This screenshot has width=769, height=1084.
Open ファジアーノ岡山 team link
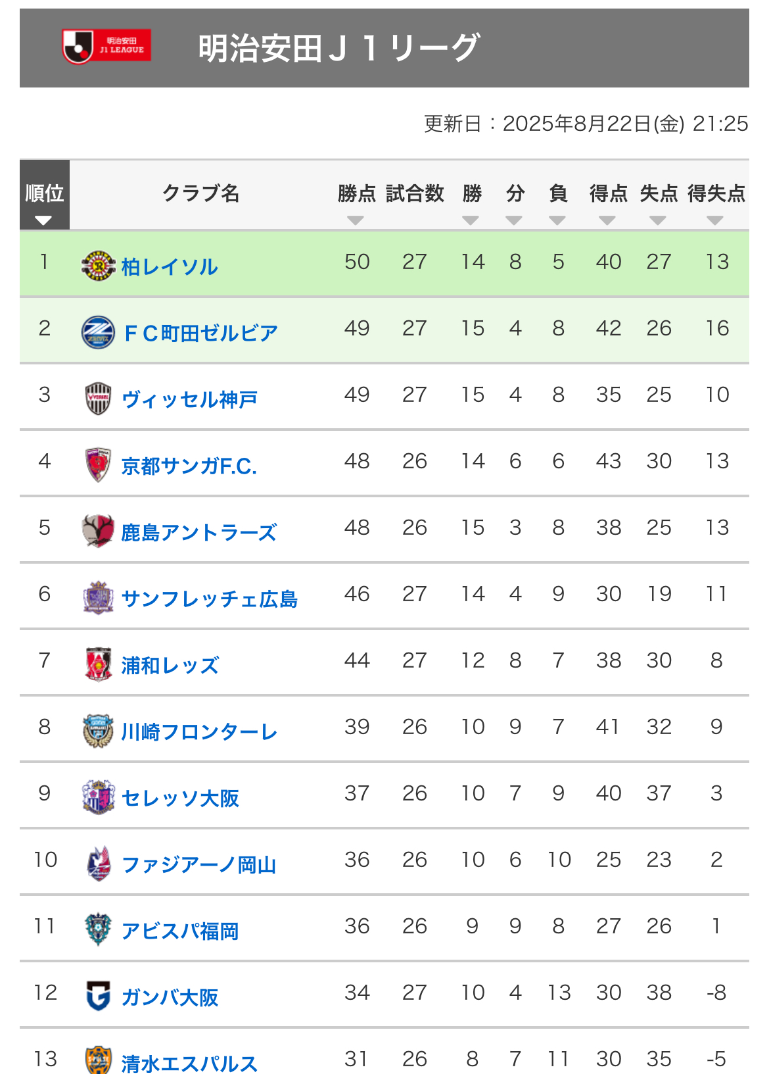pos(199,865)
